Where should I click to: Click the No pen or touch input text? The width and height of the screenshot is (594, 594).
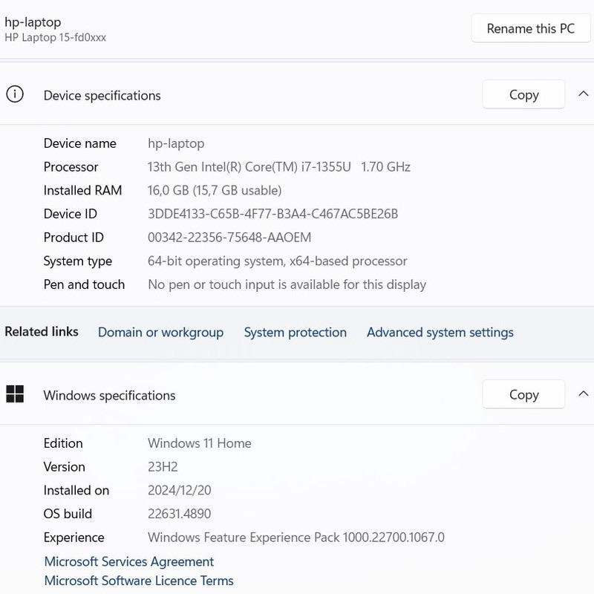pyautogui.click(x=287, y=285)
